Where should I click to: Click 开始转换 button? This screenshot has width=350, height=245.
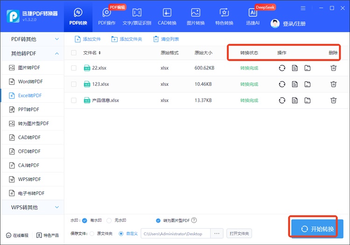pyautogui.click(x=317, y=229)
